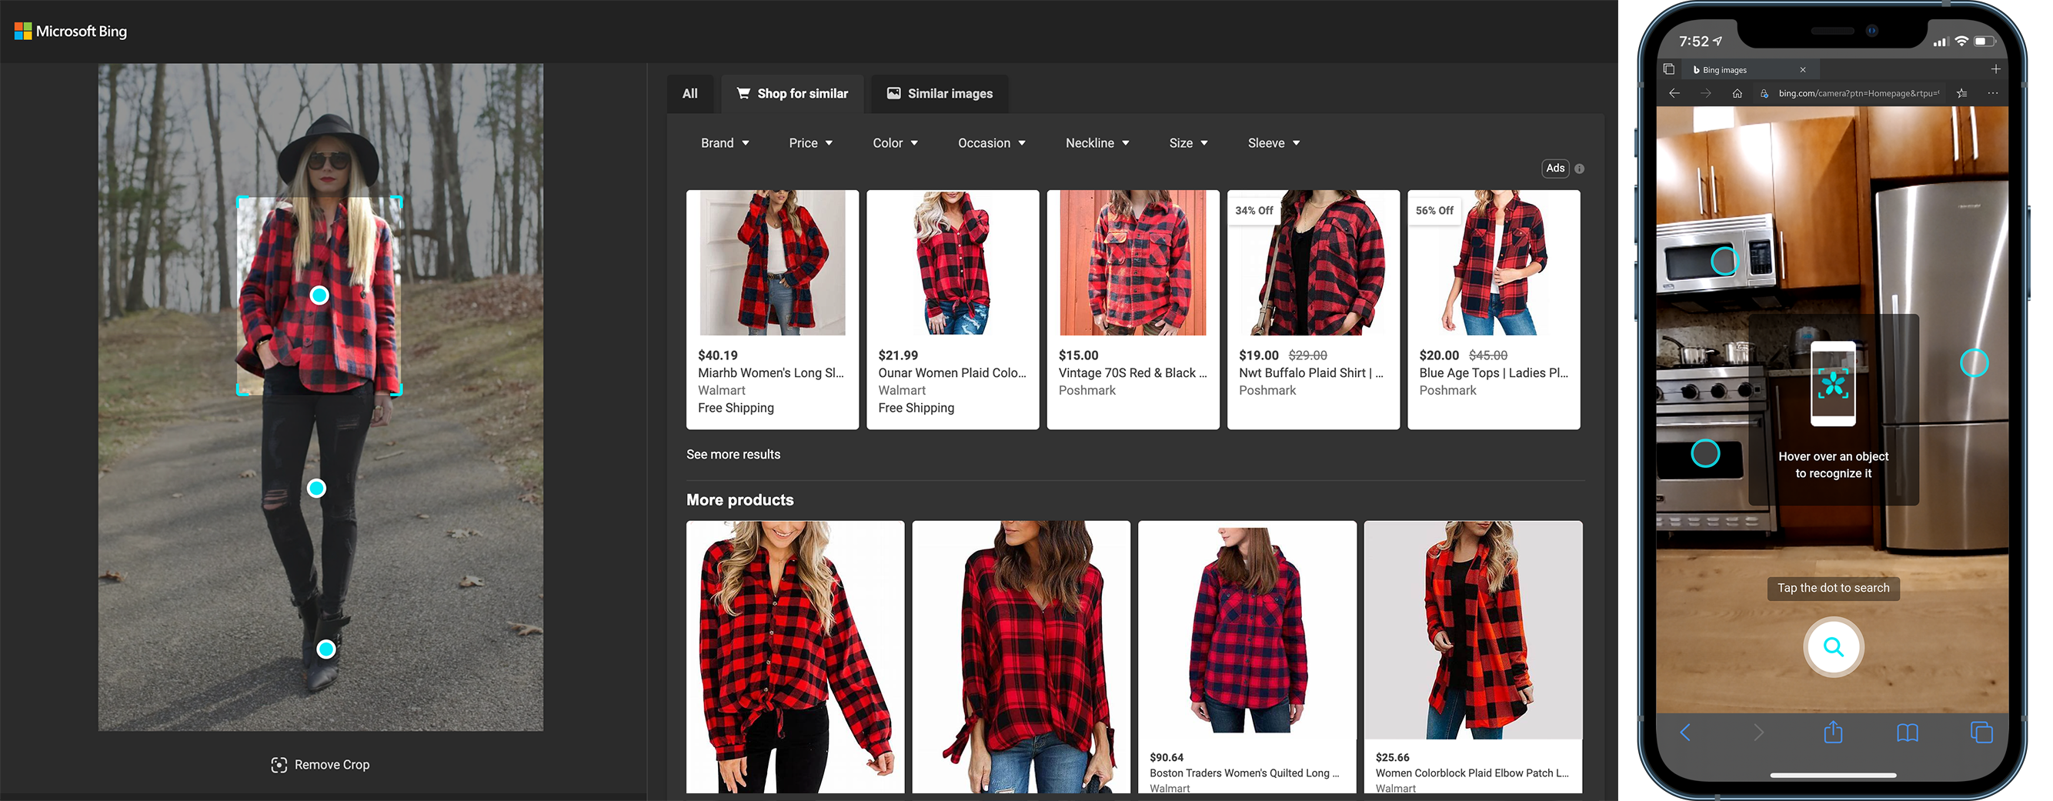Open the Miarhb Women's Long Sleeve product thumbnail

tap(772, 263)
